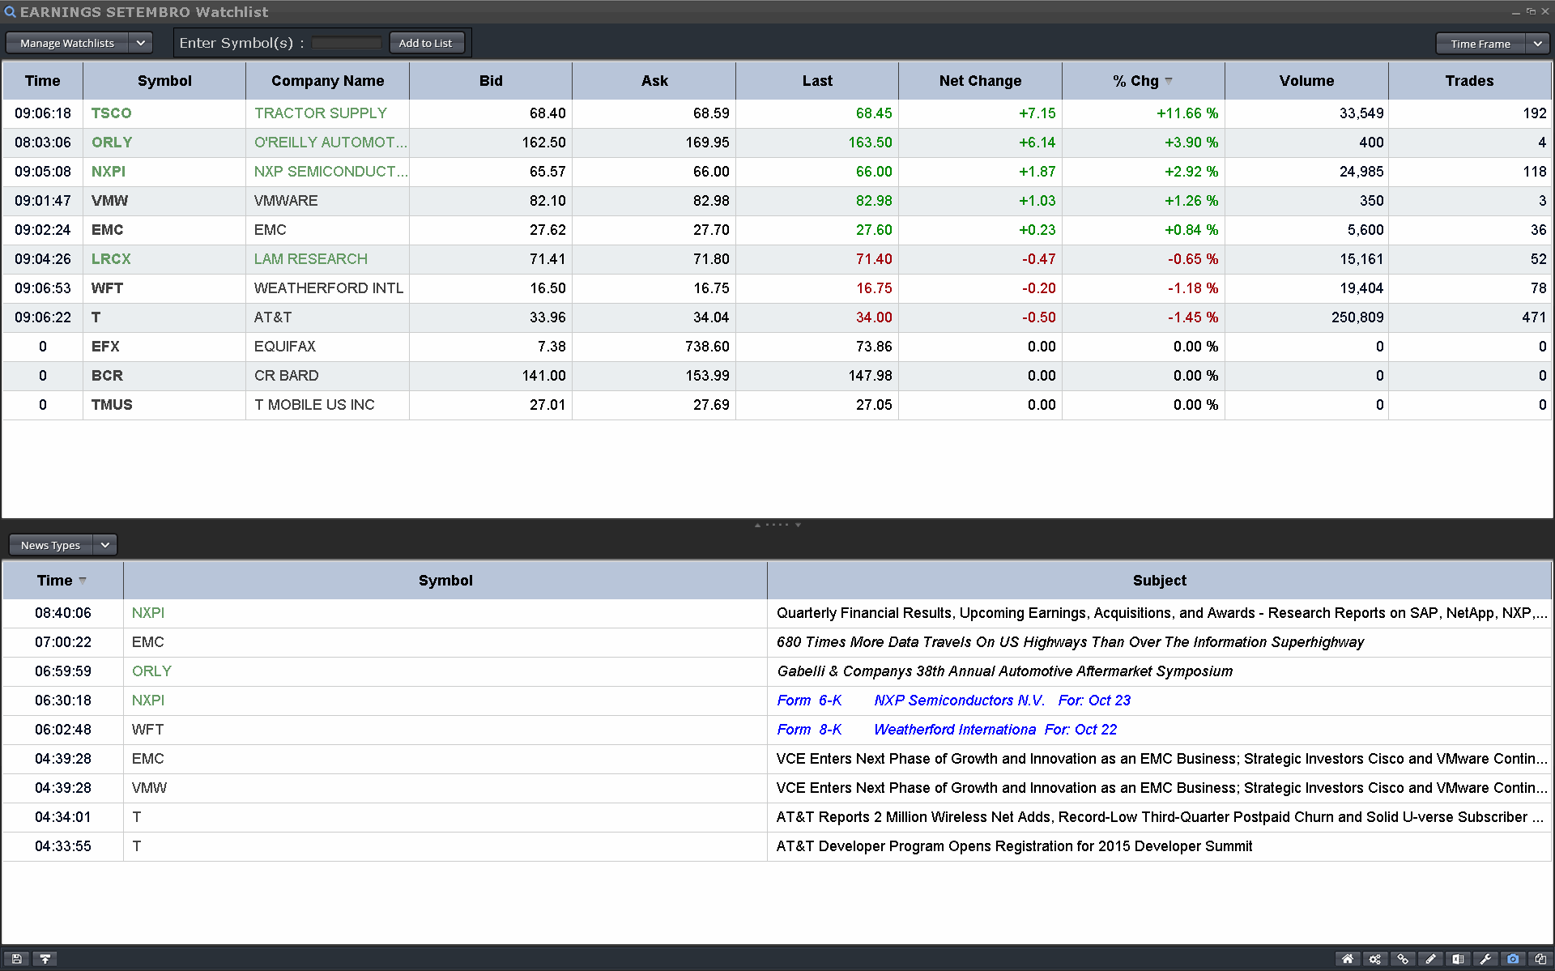Open the wrench configuration icon
This screenshot has height=971, width=1555.
pyautogui.click(x=1485, y=959)
